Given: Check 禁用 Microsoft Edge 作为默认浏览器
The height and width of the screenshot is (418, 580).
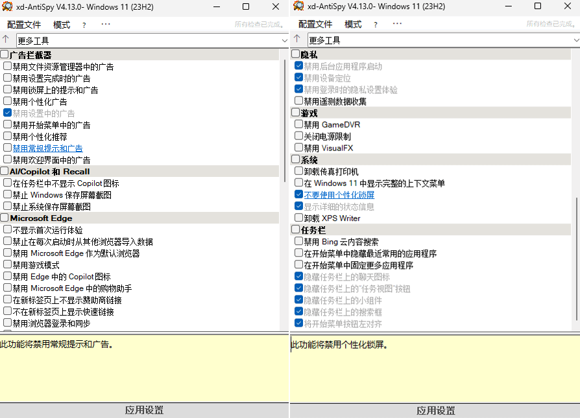Looking at the screenshot, I should point(7,253).
